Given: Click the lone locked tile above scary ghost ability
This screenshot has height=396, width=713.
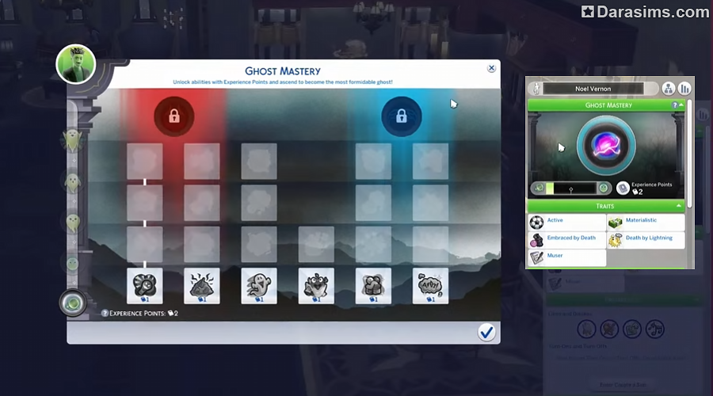Looking at the screenshot, I should click(316, 244).
